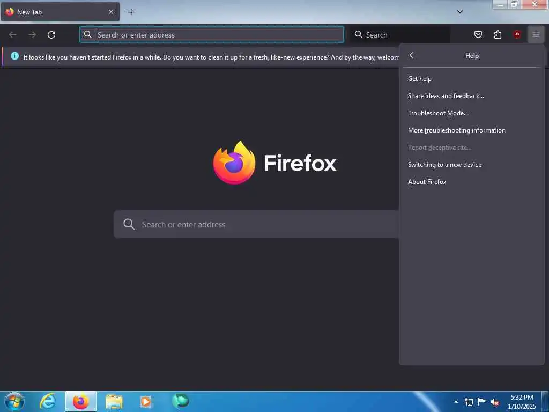The image size is (549, 412).
Task: Click the muted volume tray icon
Action: [495, 402]
